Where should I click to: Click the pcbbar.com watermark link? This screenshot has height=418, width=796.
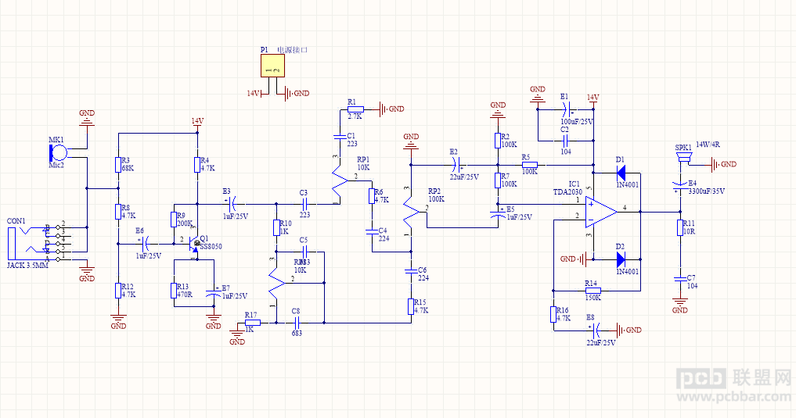[x=735, y=395]
